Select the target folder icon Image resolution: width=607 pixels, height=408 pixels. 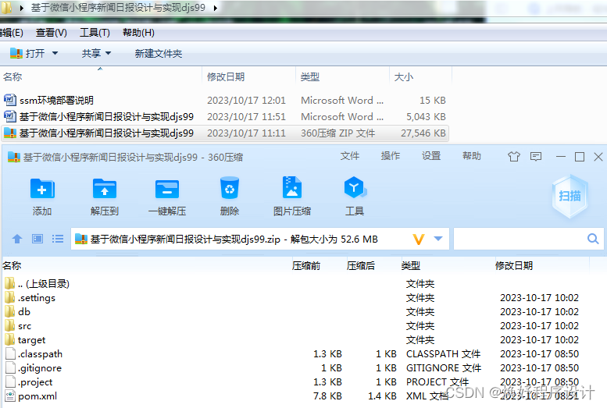[x=10, y=339]
